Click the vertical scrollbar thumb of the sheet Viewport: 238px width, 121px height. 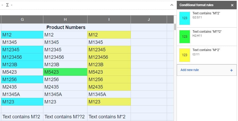click(175, 27)
